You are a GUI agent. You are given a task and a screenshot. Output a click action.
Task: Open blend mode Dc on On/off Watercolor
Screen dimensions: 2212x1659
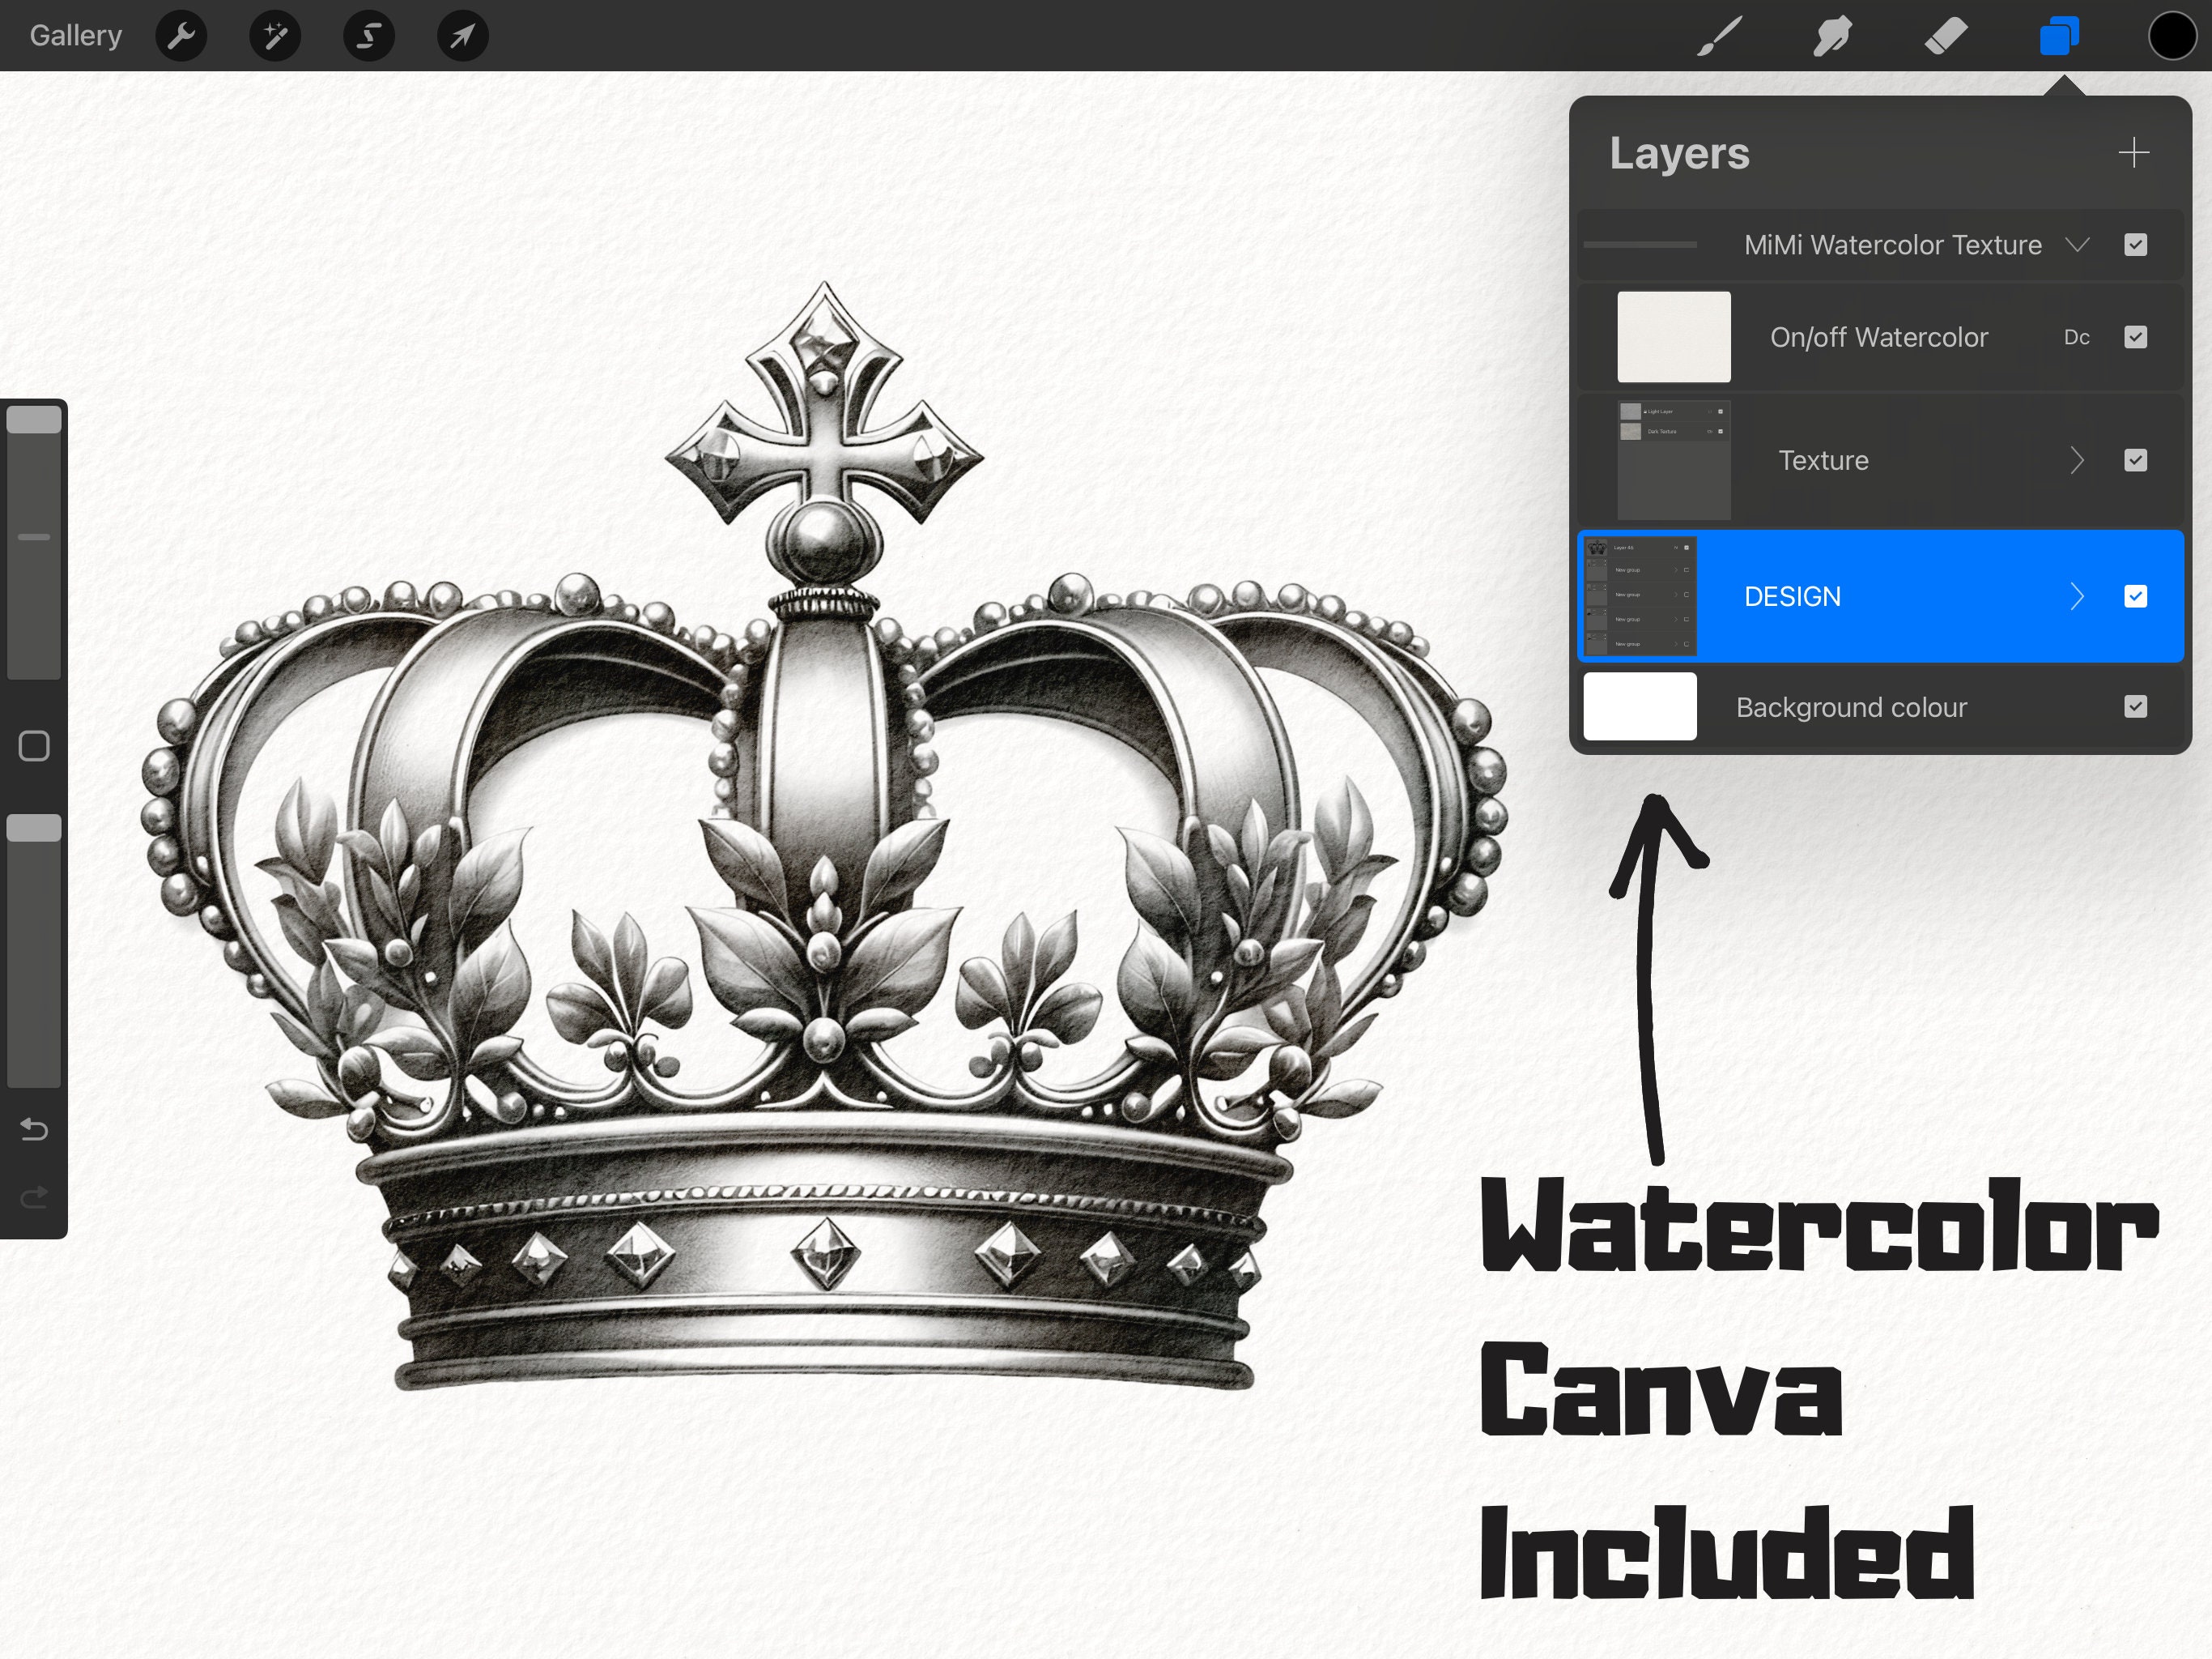(x=2077, y=337)
